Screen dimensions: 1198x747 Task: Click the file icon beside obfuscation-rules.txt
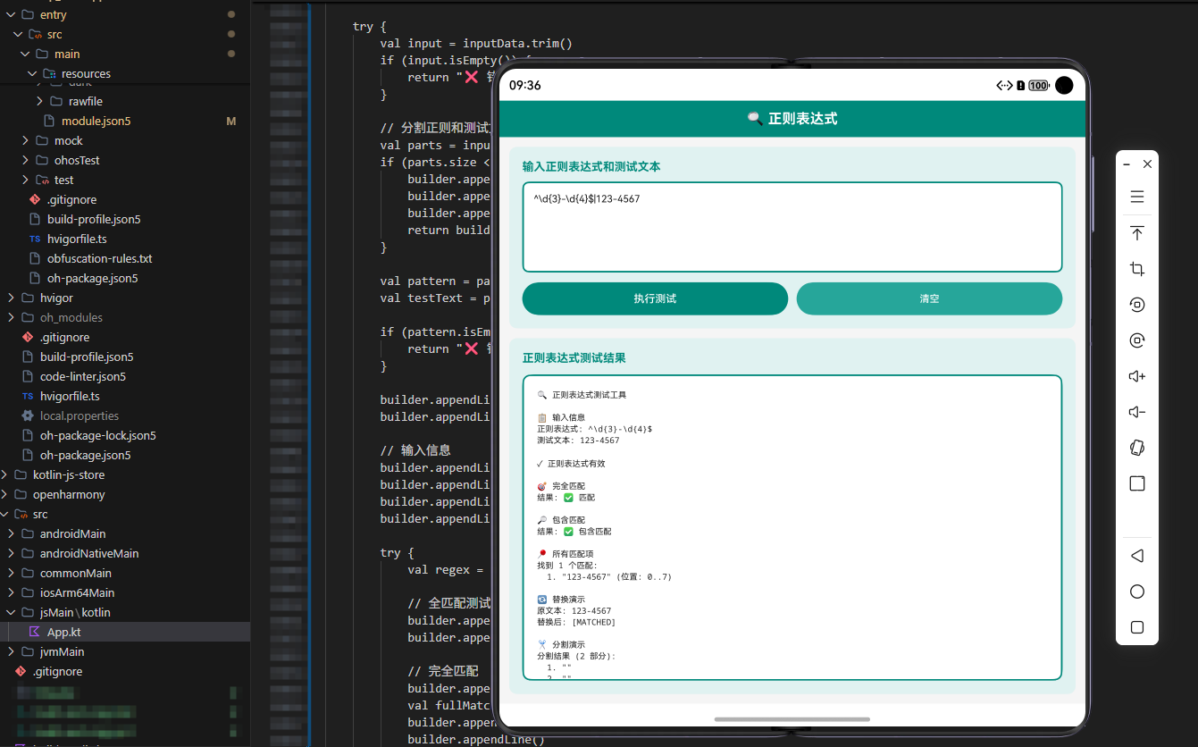click(35, 258)
